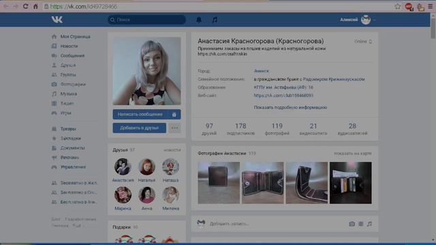Viewport: 436px width, 245px height.
Task: Open the first wallet photo thumbnail
Action: [219, 183]
